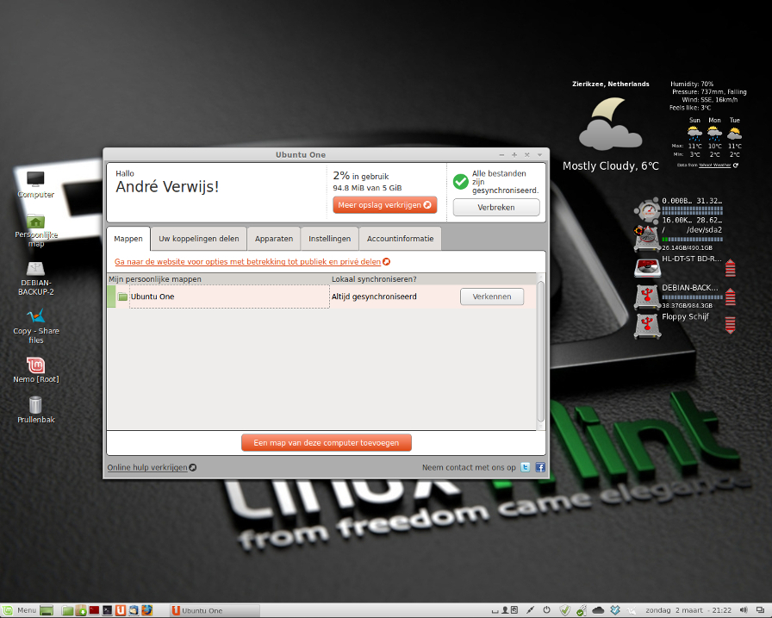Screen dimensions: 772x618
Task: Open the volume speaker tray icon
Action: (744, 610)
